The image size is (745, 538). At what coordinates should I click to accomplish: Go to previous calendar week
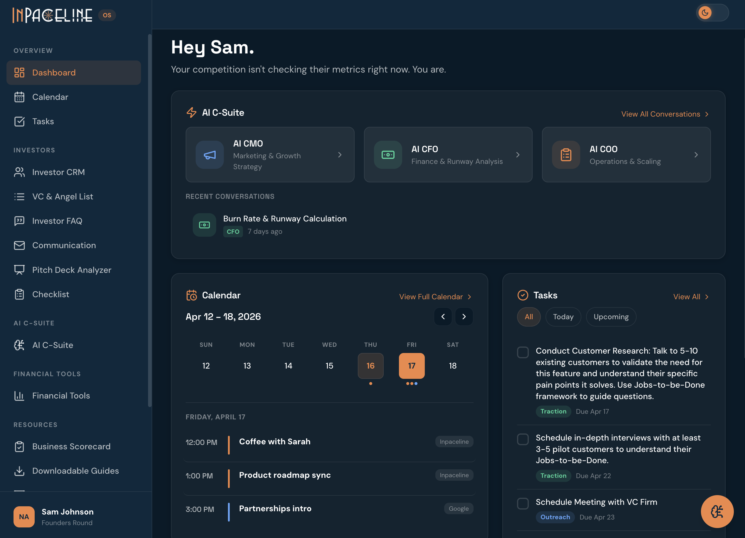tap(443, 317)
